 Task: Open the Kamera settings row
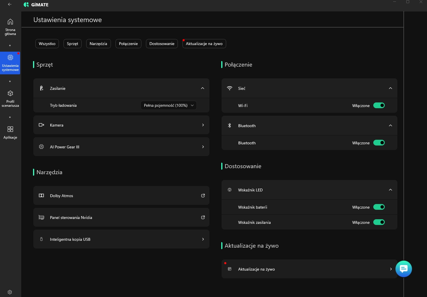point(121,125)
